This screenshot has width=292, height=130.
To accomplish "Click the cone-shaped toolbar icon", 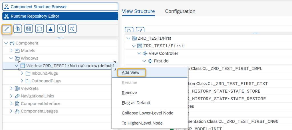I will [50, 29].
